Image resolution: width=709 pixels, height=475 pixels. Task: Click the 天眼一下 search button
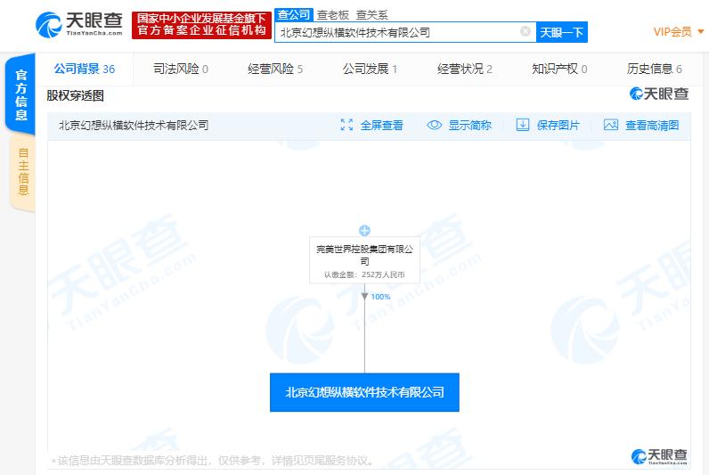562,32
